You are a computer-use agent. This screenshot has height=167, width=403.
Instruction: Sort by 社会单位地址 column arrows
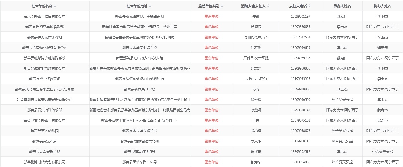[x=150, y=6]
